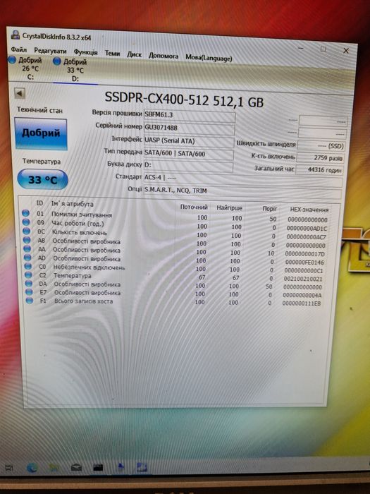Image resolution: width=370 pixels, height=494 pixels.
Task: Click status orb for attribute 09
Action: [26, 222]
